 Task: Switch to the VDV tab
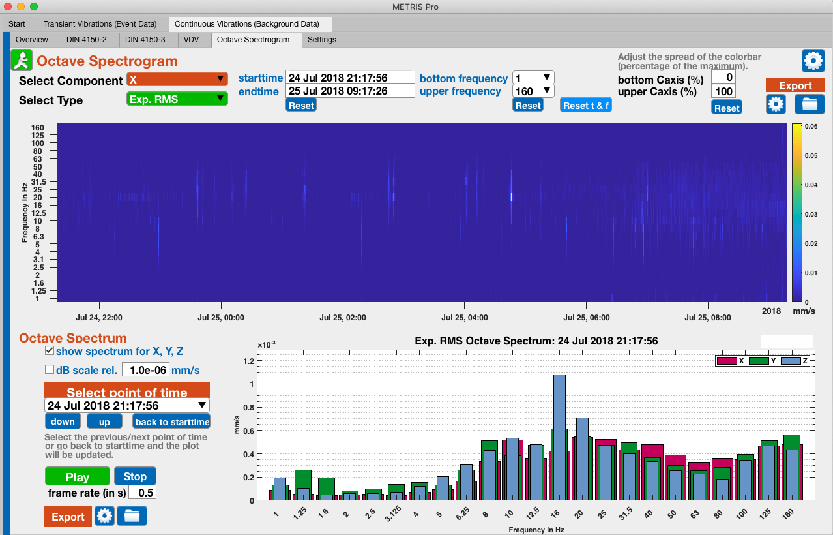(x=191, y=40)
